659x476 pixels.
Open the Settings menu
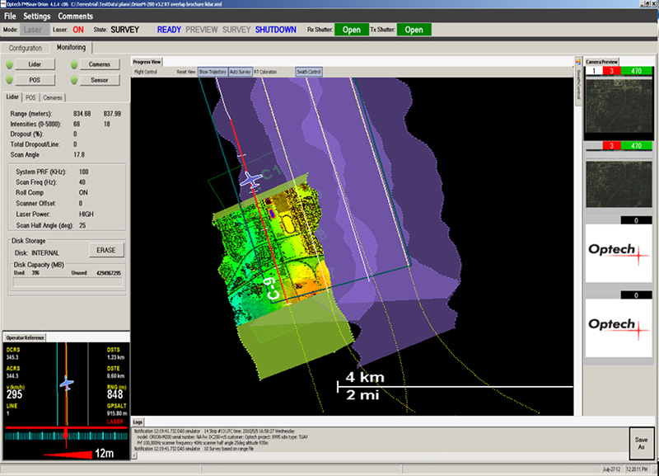(36, 16)
